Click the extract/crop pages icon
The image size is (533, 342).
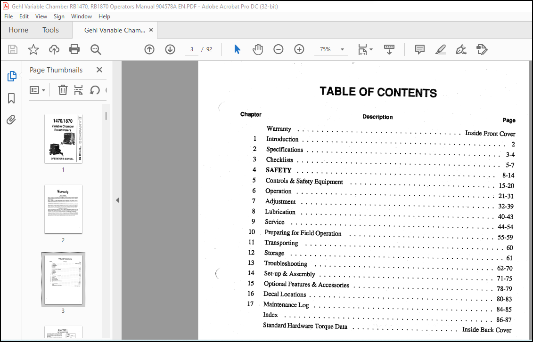pyautogui.click(x=78, y=90)
